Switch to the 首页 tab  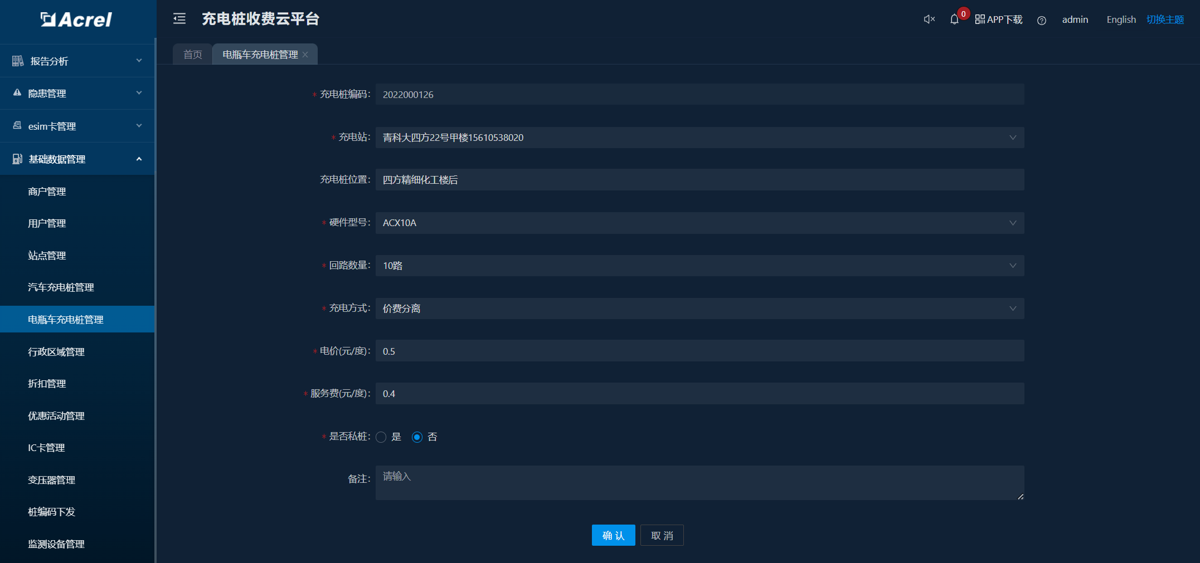(193, 55)
